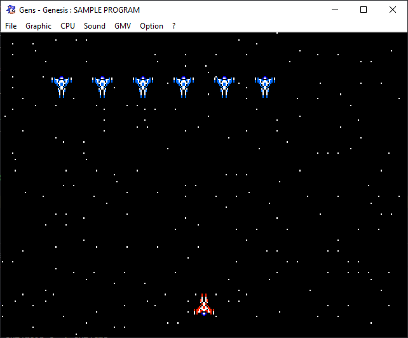Open the CPU menu

67,26
